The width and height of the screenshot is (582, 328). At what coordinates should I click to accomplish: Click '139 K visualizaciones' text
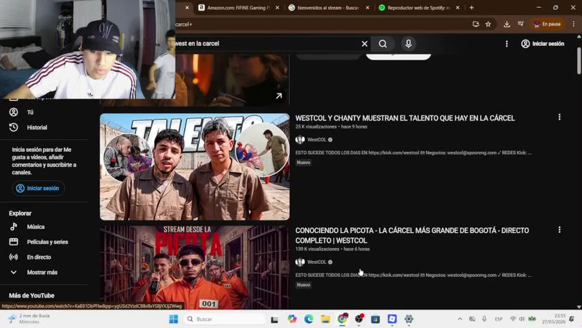317,249
